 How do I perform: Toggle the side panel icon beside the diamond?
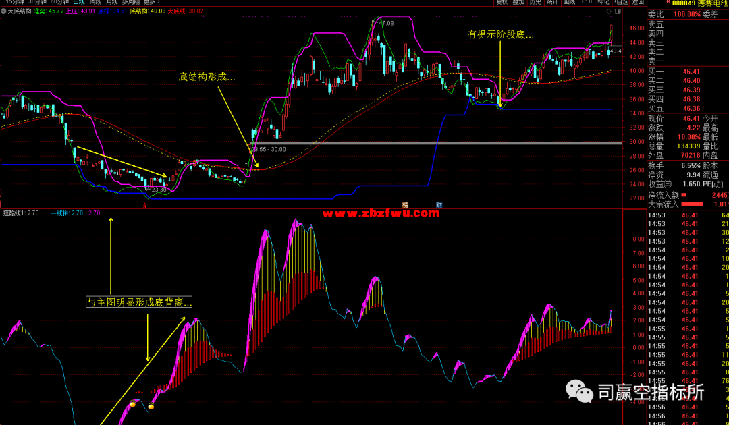(618, 11)
